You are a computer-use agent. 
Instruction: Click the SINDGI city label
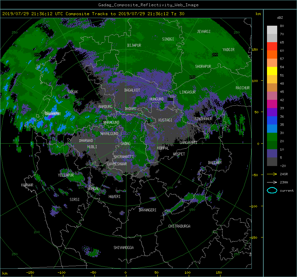coord(168,39)
